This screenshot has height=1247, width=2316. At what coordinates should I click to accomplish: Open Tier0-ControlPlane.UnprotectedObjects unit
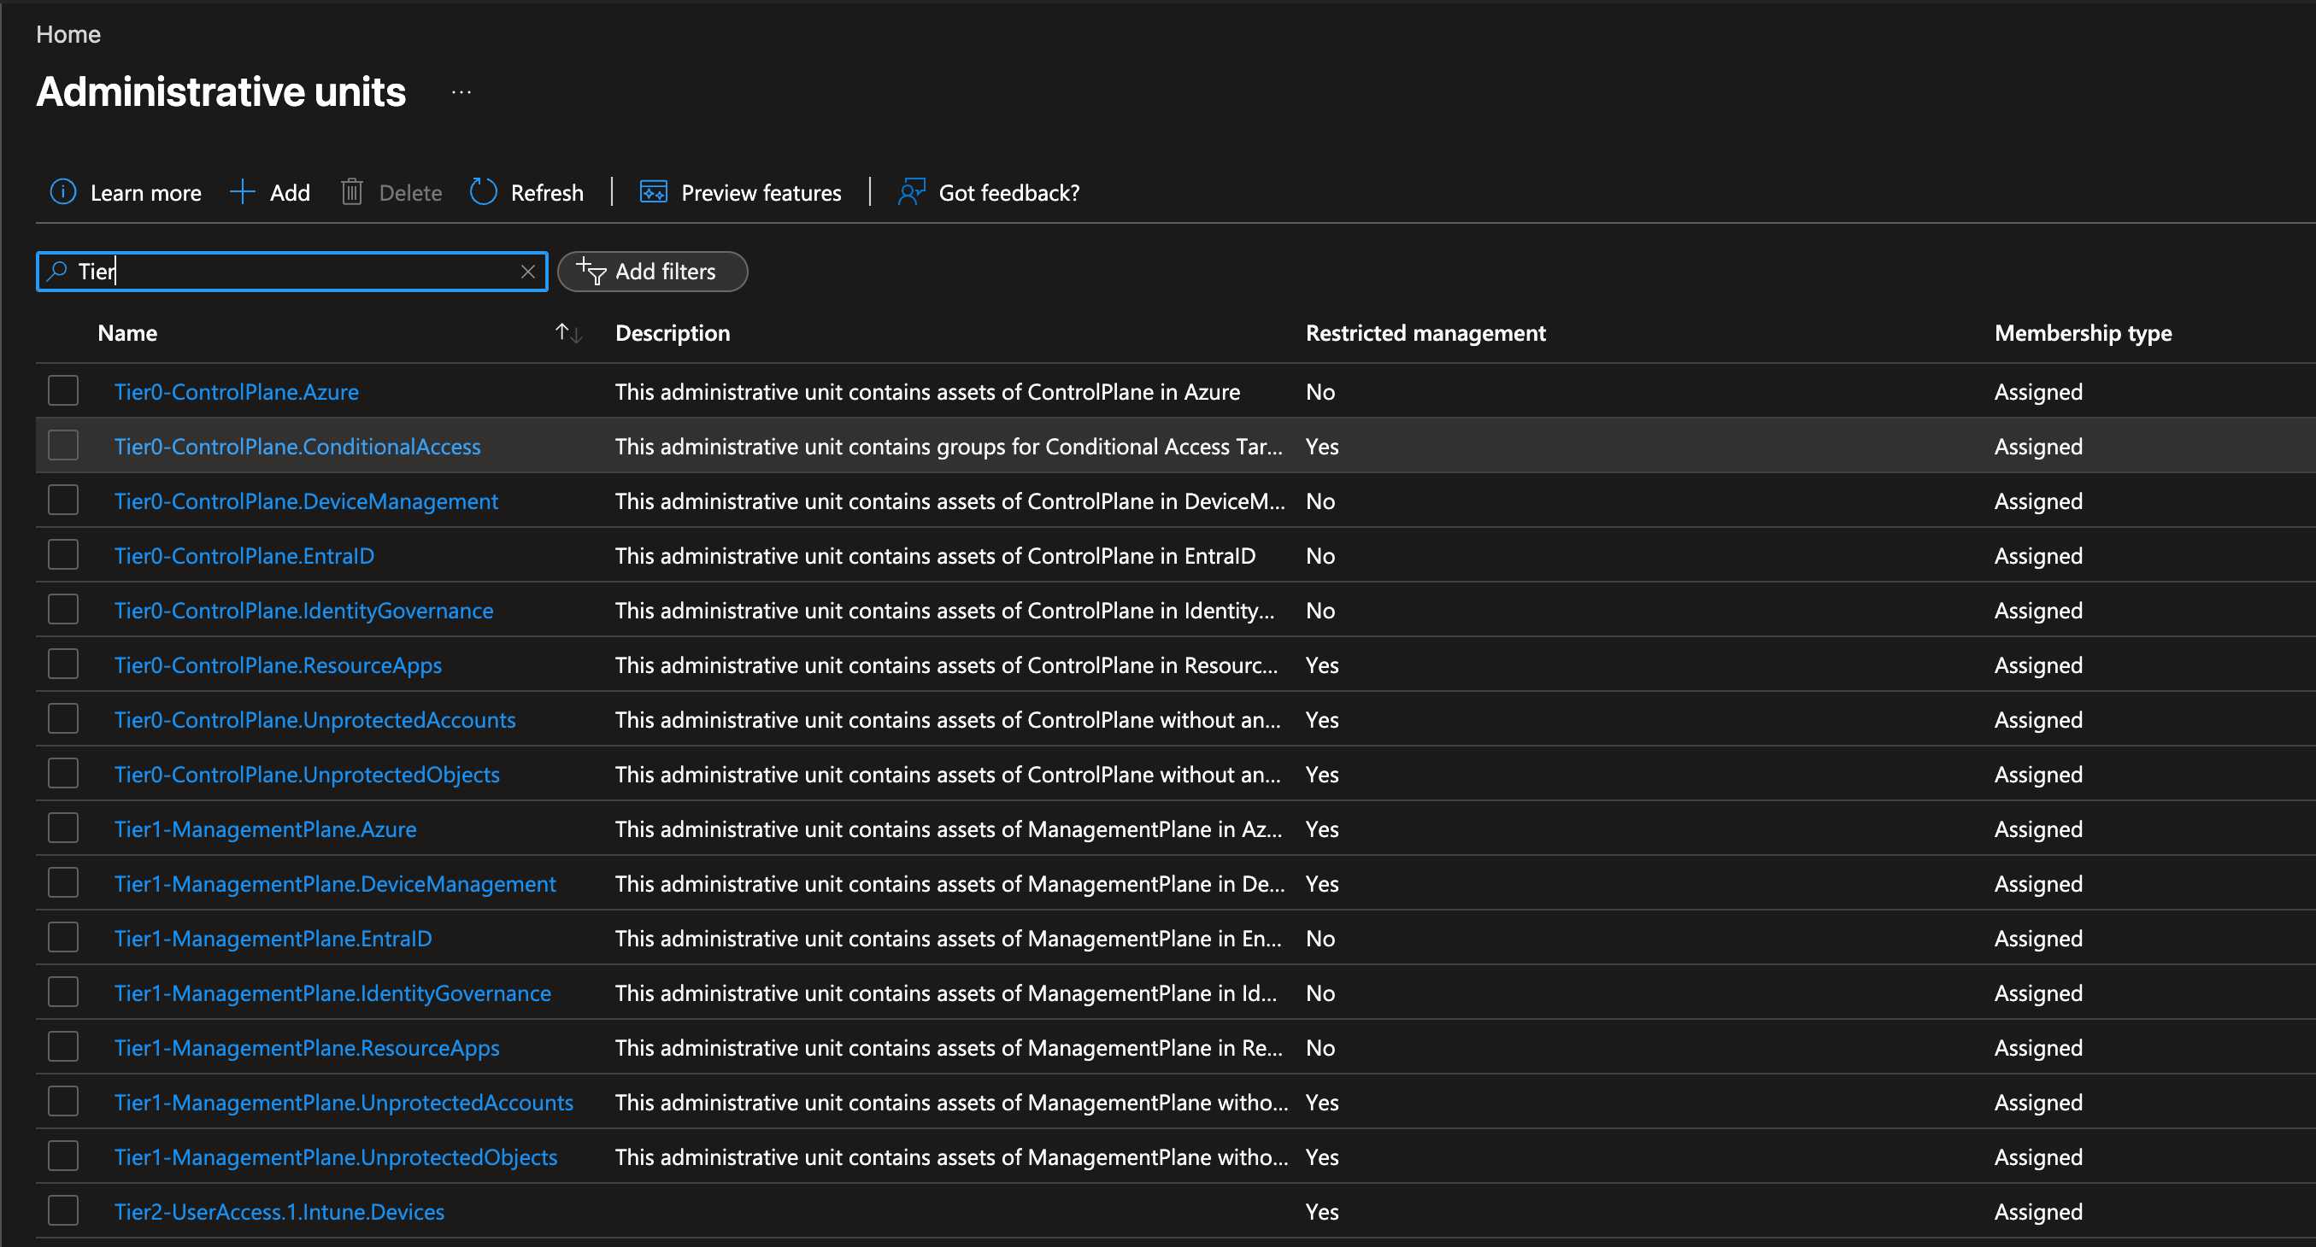(307, 776)
